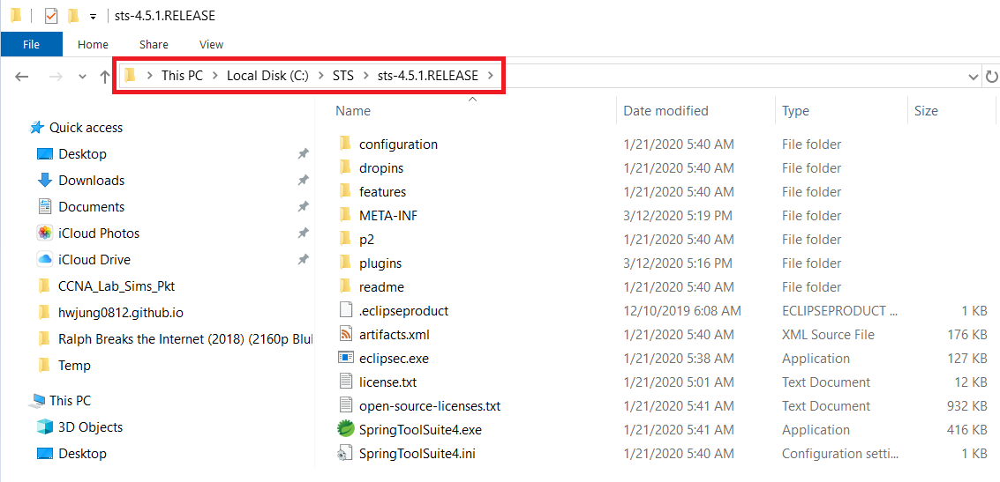The width and height of the screenshot is (1000, 482).
Task: Go back with the left arrow
Action: (22, 77)
